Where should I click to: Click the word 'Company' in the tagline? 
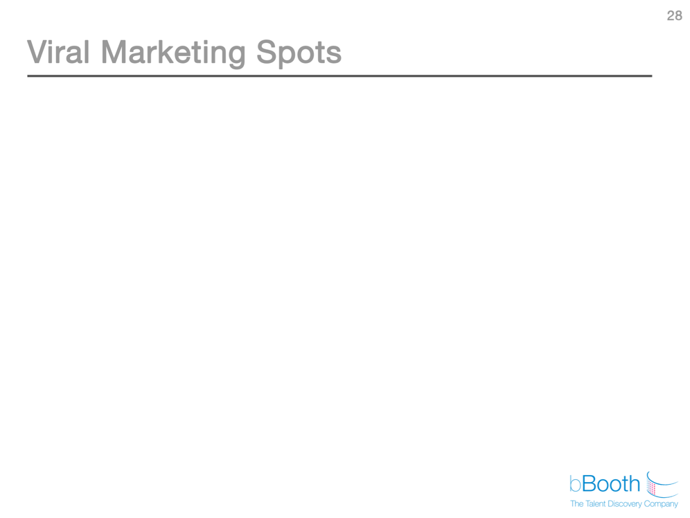pyautogui.click(x=662, y=504)
